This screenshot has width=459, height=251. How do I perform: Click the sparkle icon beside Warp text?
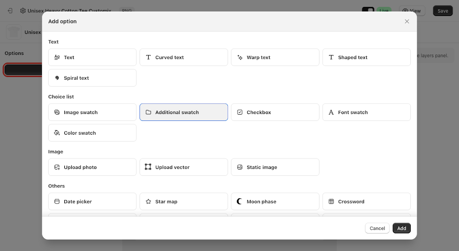[x=240, y=57]
